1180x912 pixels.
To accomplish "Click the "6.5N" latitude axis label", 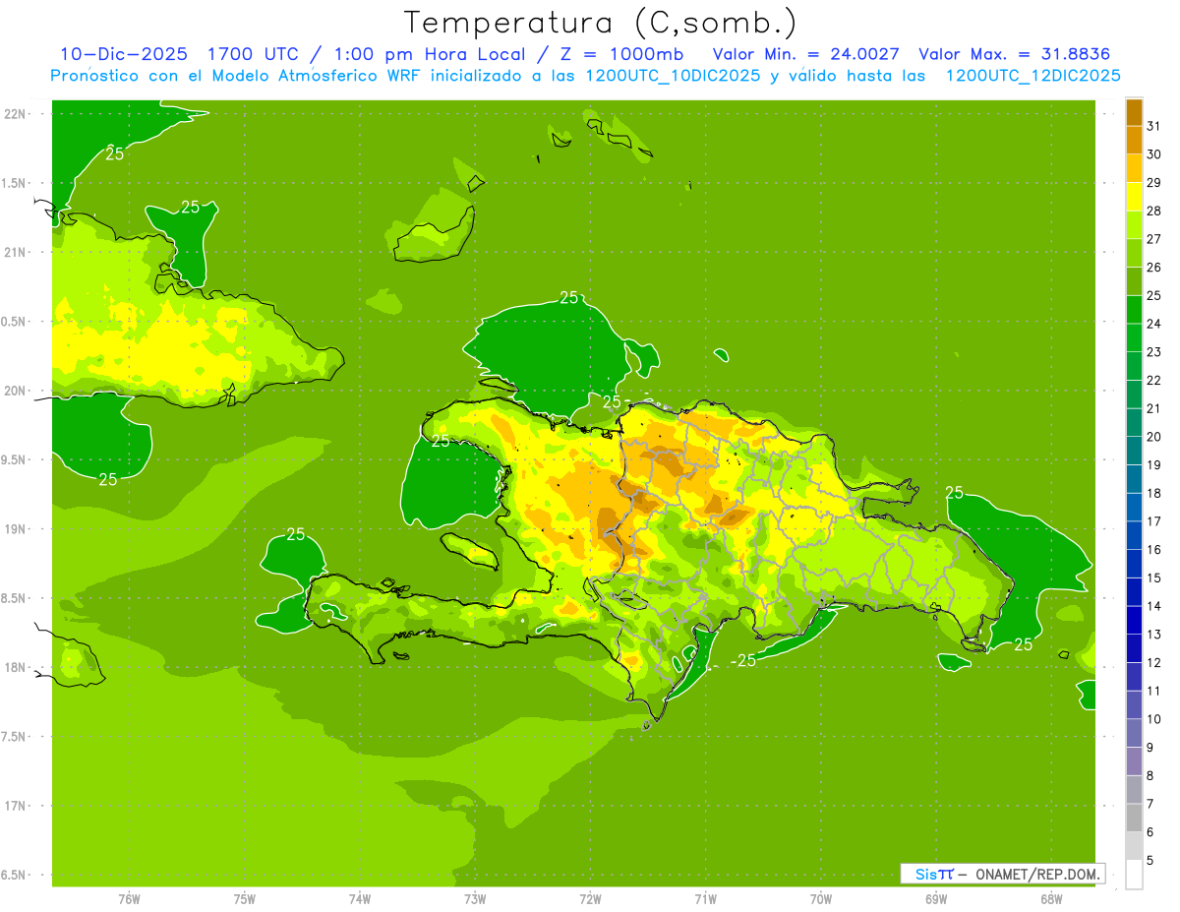I will click(x=15, y=876).
